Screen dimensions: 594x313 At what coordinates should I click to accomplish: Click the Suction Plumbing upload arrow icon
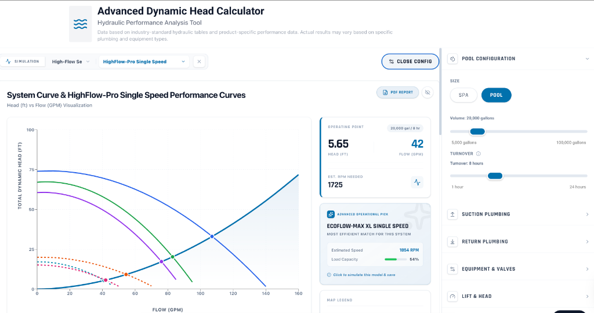[452, 214]
